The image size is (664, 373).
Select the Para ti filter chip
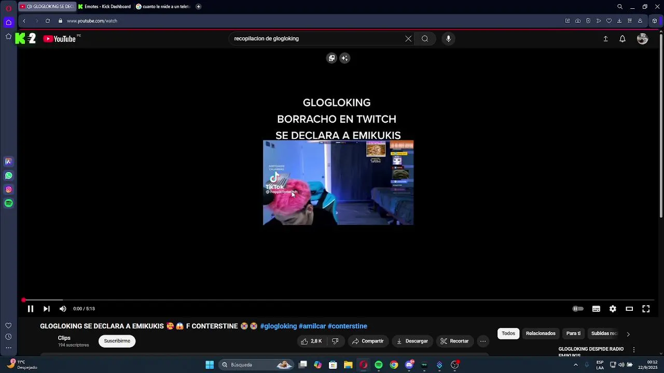(x=573, y=334)
